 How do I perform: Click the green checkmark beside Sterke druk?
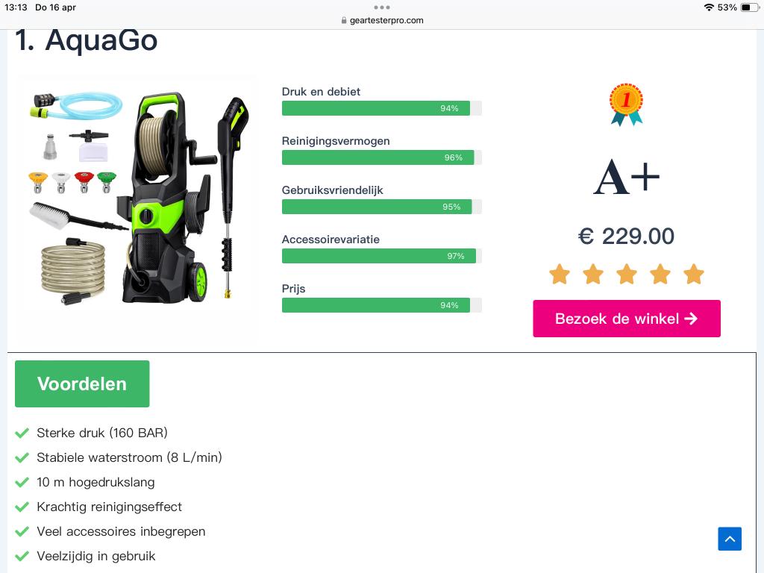[22, 433]
